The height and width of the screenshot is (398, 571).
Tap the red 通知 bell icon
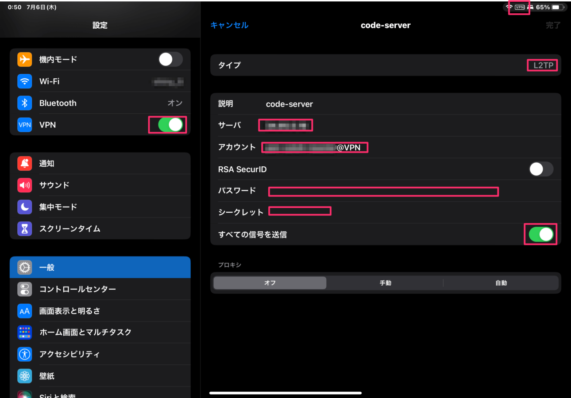coord(25,164)
